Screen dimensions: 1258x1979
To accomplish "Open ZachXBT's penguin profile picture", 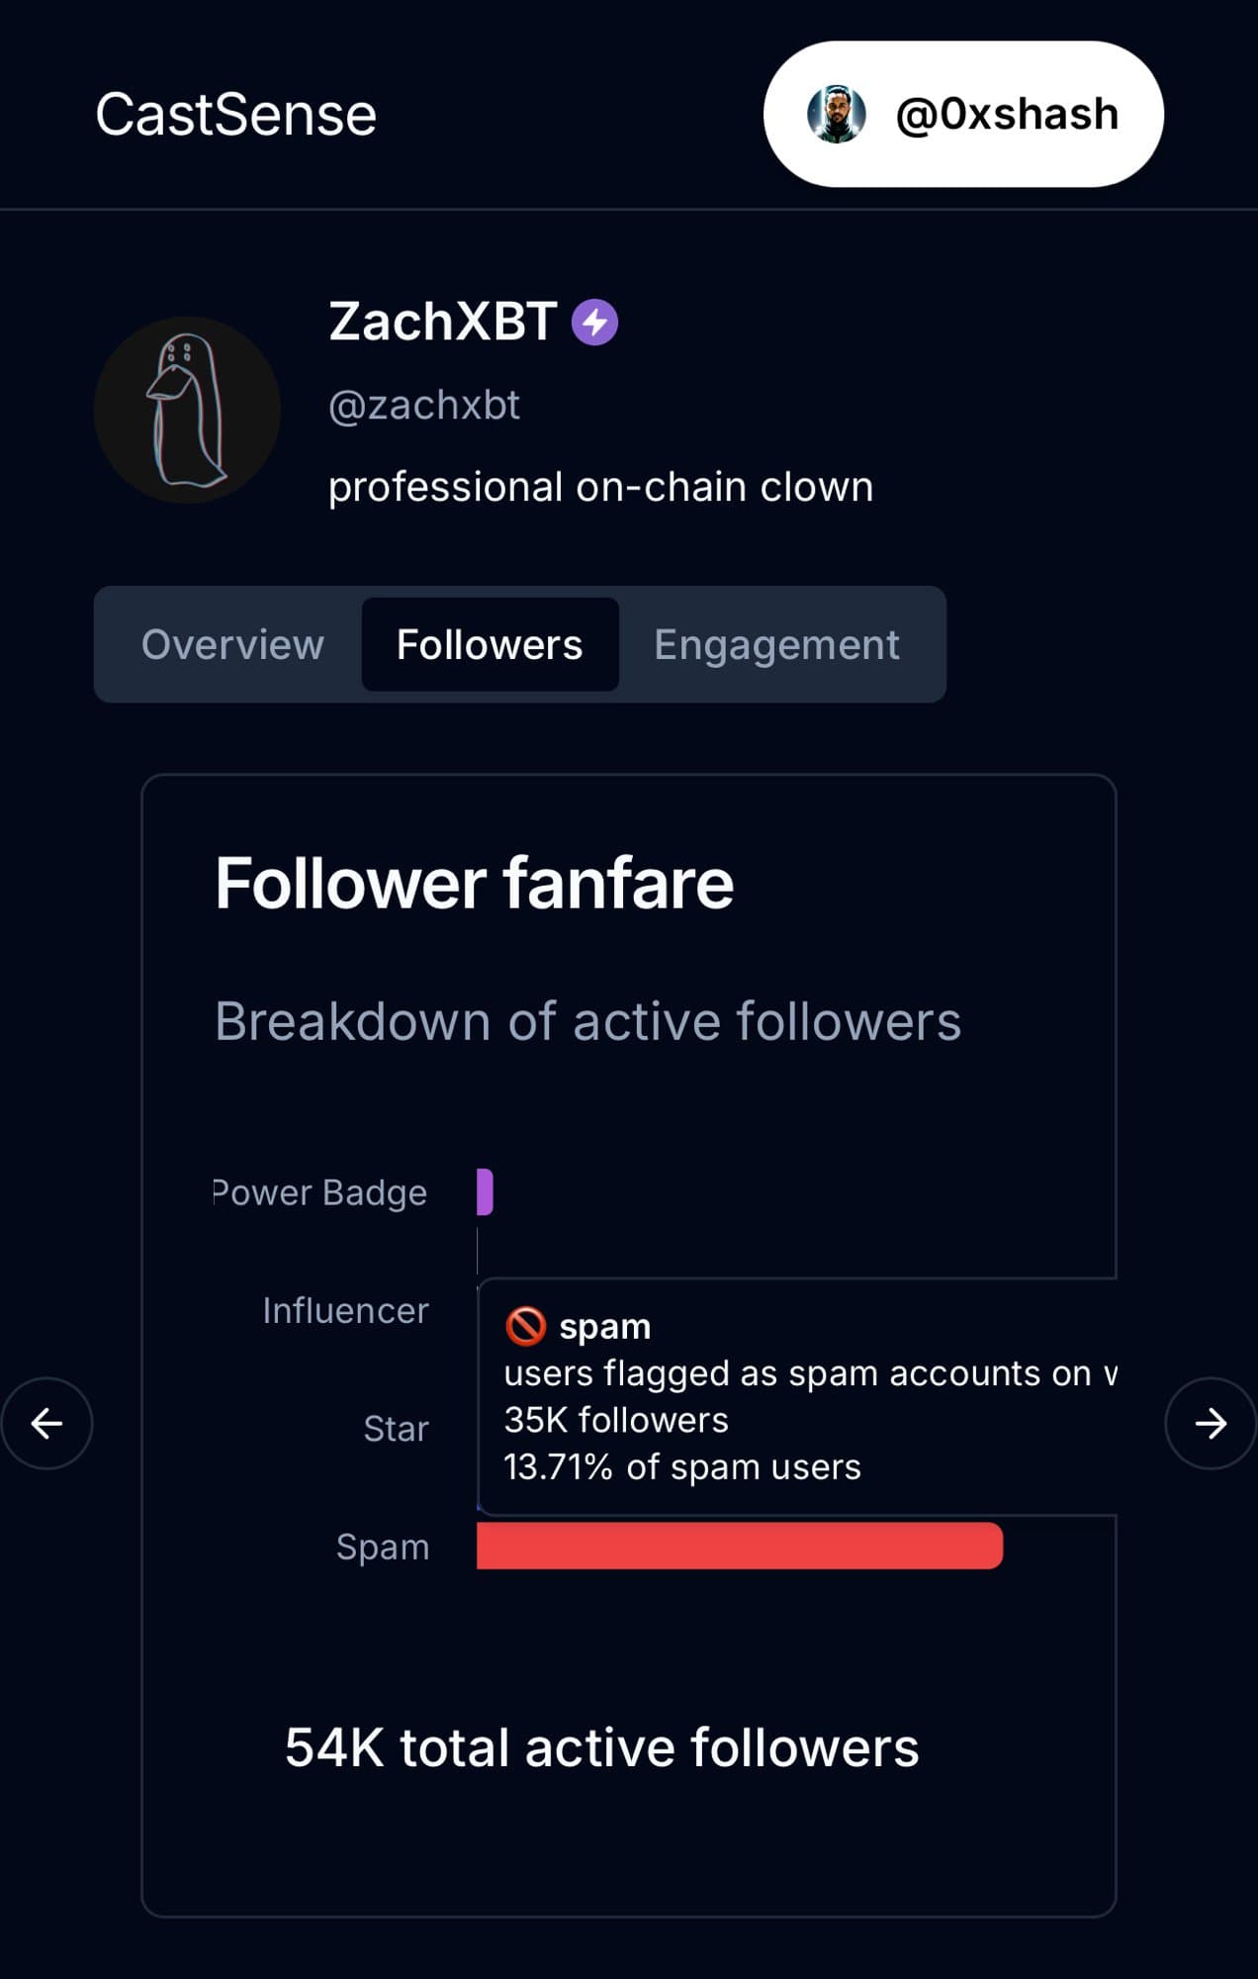I will pyautogui.click(x=187, y=410).
